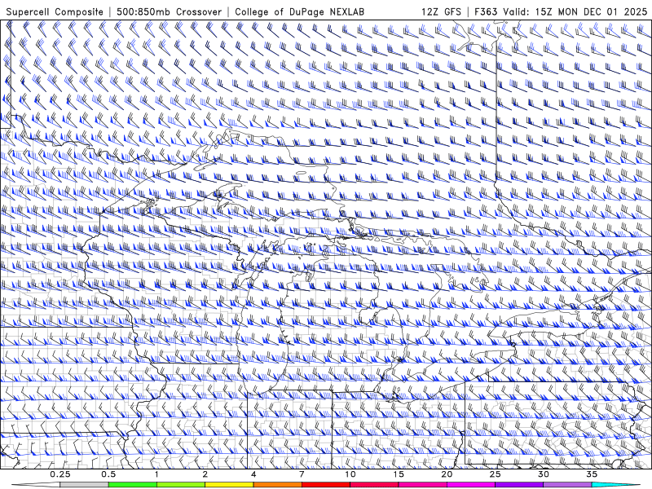652x489 pixels.
Task: Click the white arrow at color bar's low end
Action: click(x=35, y=485)
